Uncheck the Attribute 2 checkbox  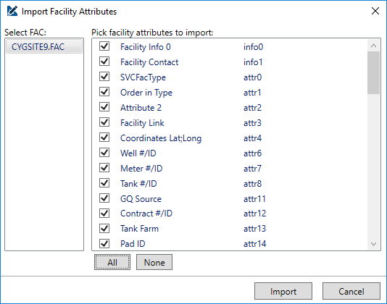coord(104,107)
